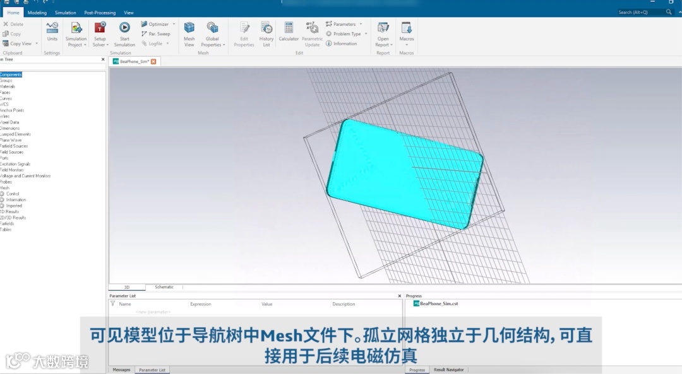Image resolution: width=682 pixels, height=374 pixels.
Task: Open the Post-Processing ribbon tab
Action: [100, 13]
